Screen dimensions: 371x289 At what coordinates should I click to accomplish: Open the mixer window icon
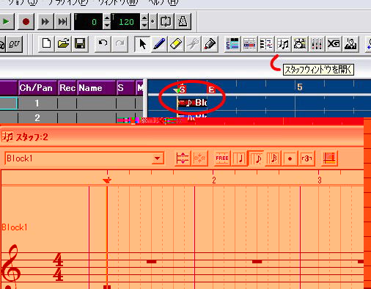pyautogui.click(x=317, y=44)
